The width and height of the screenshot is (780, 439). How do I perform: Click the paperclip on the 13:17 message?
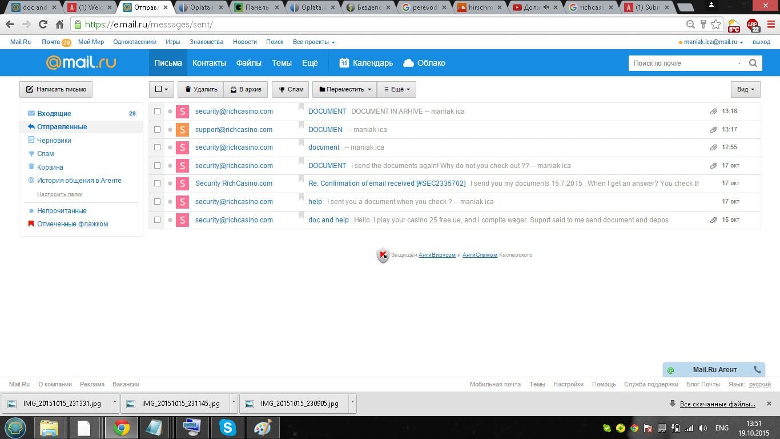click(713, 130)
